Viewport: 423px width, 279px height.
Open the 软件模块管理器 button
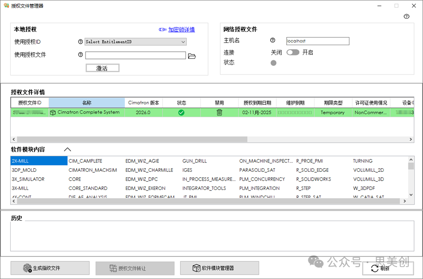[x=220, y=268]
